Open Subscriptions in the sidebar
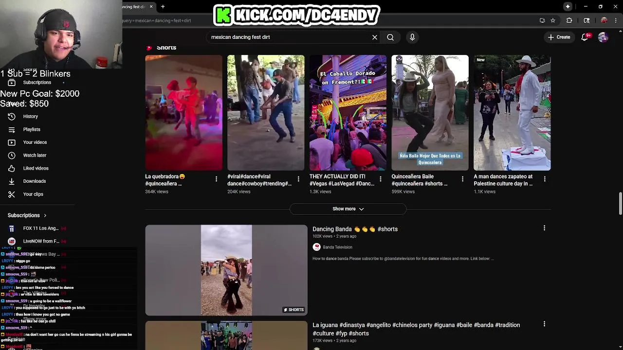Screen dimensions: 623x350 click(37, 83)
